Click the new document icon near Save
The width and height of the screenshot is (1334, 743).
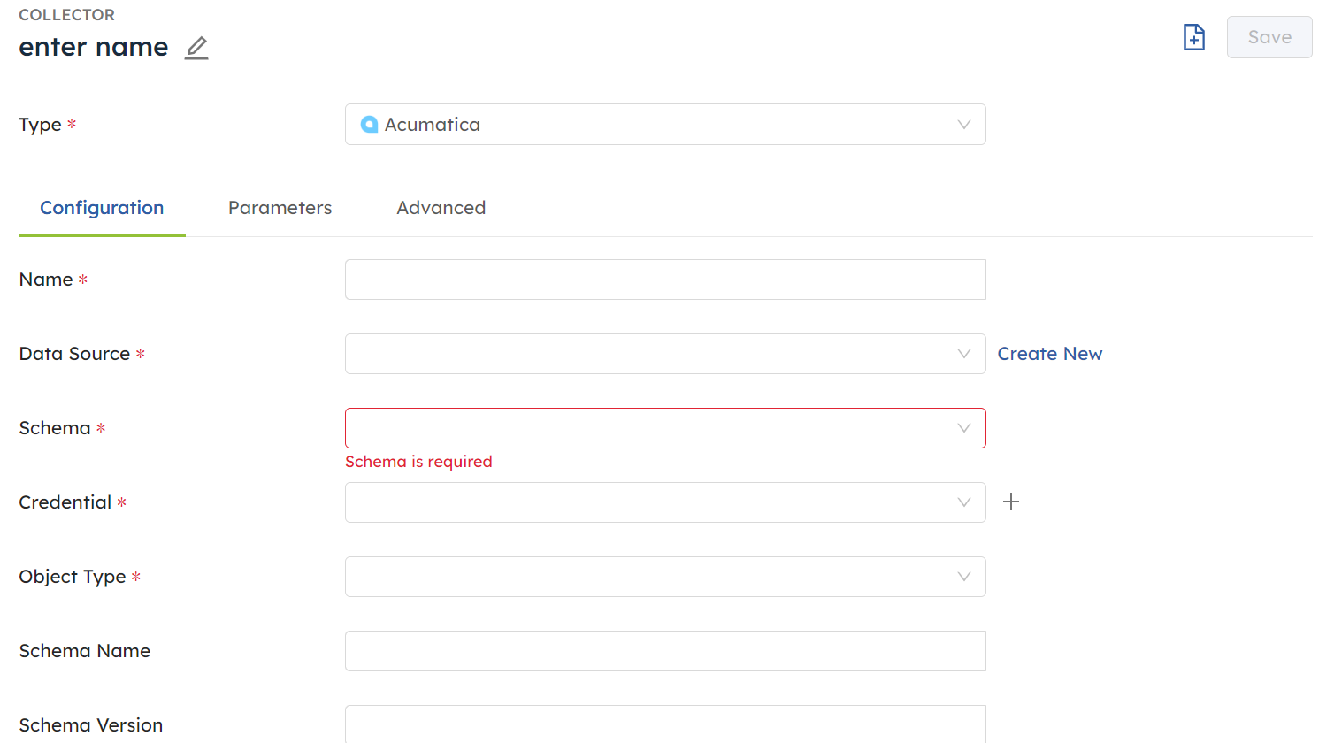[1193, 37]
